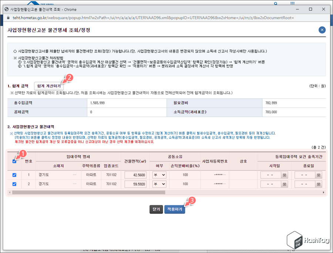
Task: Click the padlock security icon in the address bar
Action: (x=8, y=17)
